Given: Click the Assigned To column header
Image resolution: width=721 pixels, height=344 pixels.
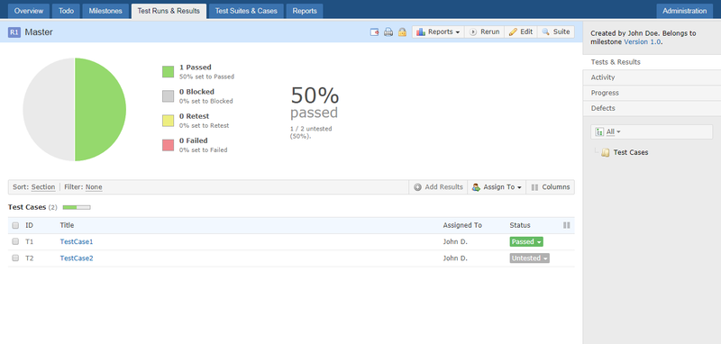Looking at the screenshot, I should pos(462,225).
